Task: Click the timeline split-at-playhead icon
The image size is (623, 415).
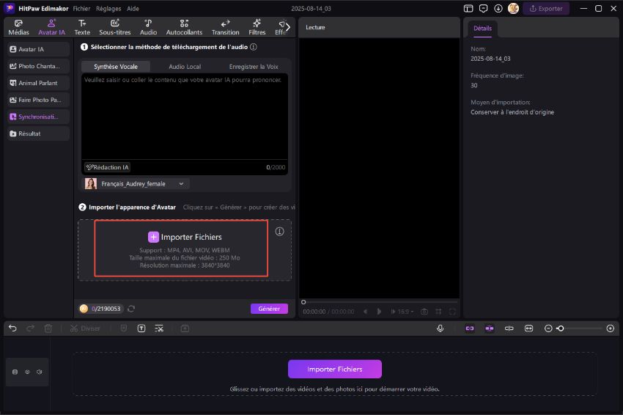Action: point(509,328)
